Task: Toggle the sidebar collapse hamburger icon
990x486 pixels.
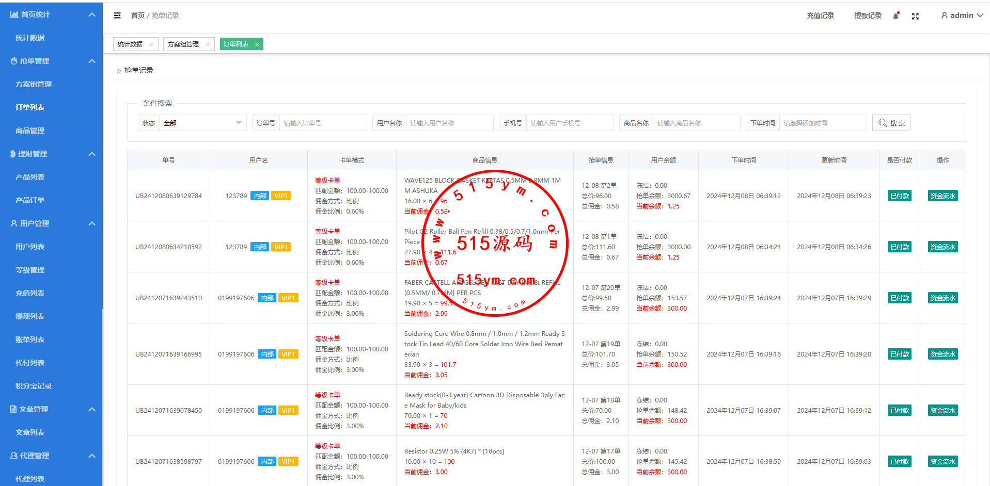Action: click(117, 15)
